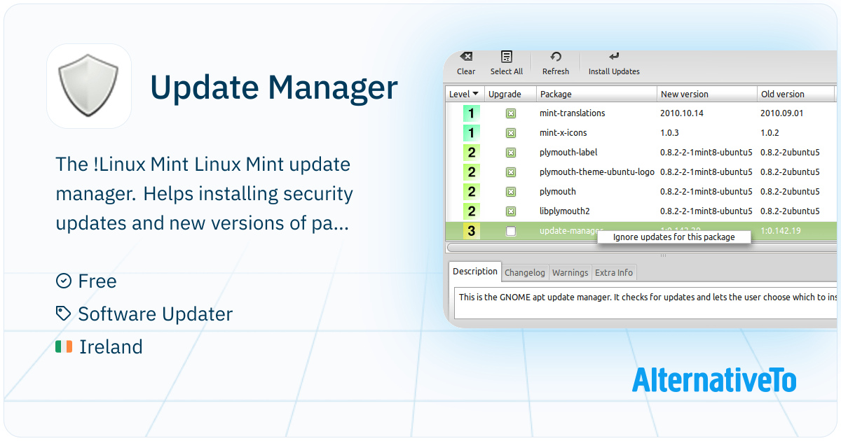
Task: Click the Ireland country label
Action: [x=111, y=346]
